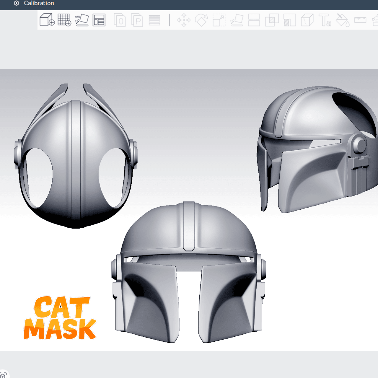Open the Measure ruler tool
Image resolution: width=378 pixels, height=378 pixels.
(x=360, y=20)
